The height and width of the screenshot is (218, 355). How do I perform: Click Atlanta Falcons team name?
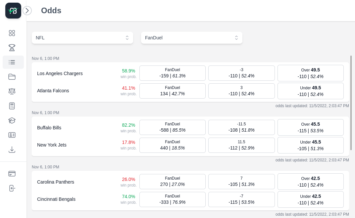pos(53,91)
